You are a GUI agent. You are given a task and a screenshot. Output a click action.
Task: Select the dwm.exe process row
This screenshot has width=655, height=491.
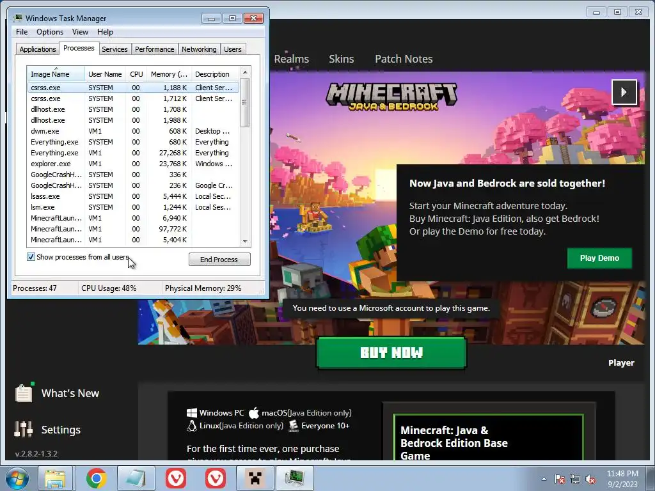click(133, 131)
